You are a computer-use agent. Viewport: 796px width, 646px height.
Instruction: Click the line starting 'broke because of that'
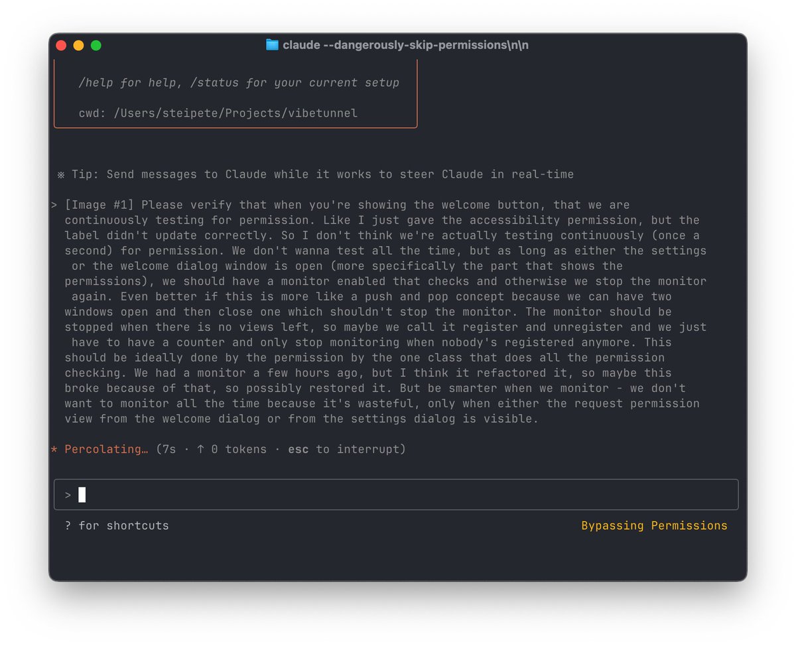(x=375, y=388)
